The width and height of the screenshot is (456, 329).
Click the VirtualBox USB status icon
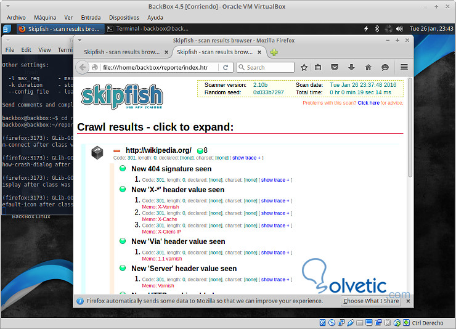(x=351, y=323)
